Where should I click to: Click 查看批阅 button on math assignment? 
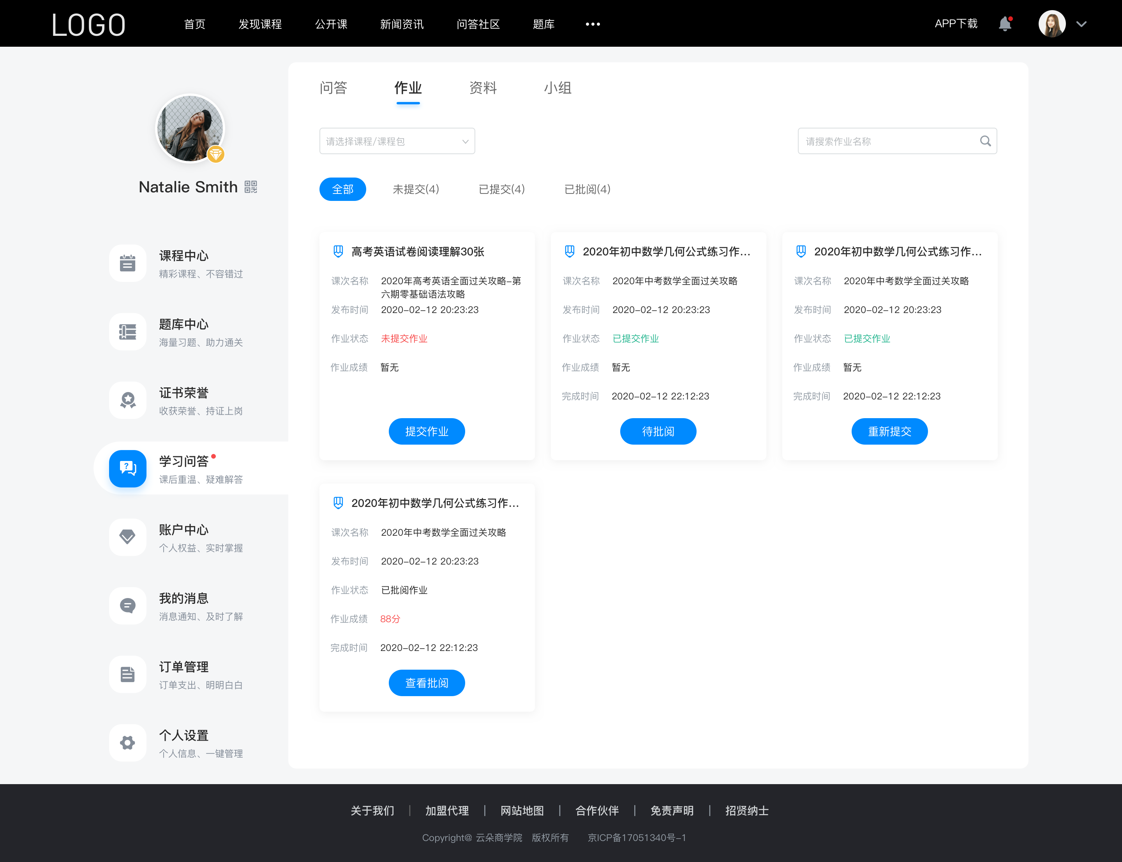point(427,683)
